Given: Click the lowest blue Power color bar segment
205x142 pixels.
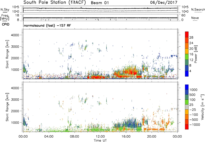Looking at the screenshot, I should point(187,74).
